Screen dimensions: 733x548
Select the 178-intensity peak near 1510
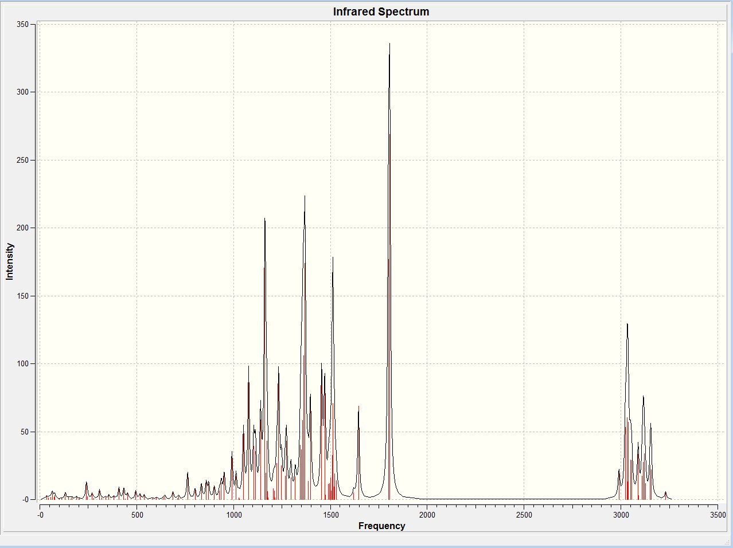coord(333,258)
